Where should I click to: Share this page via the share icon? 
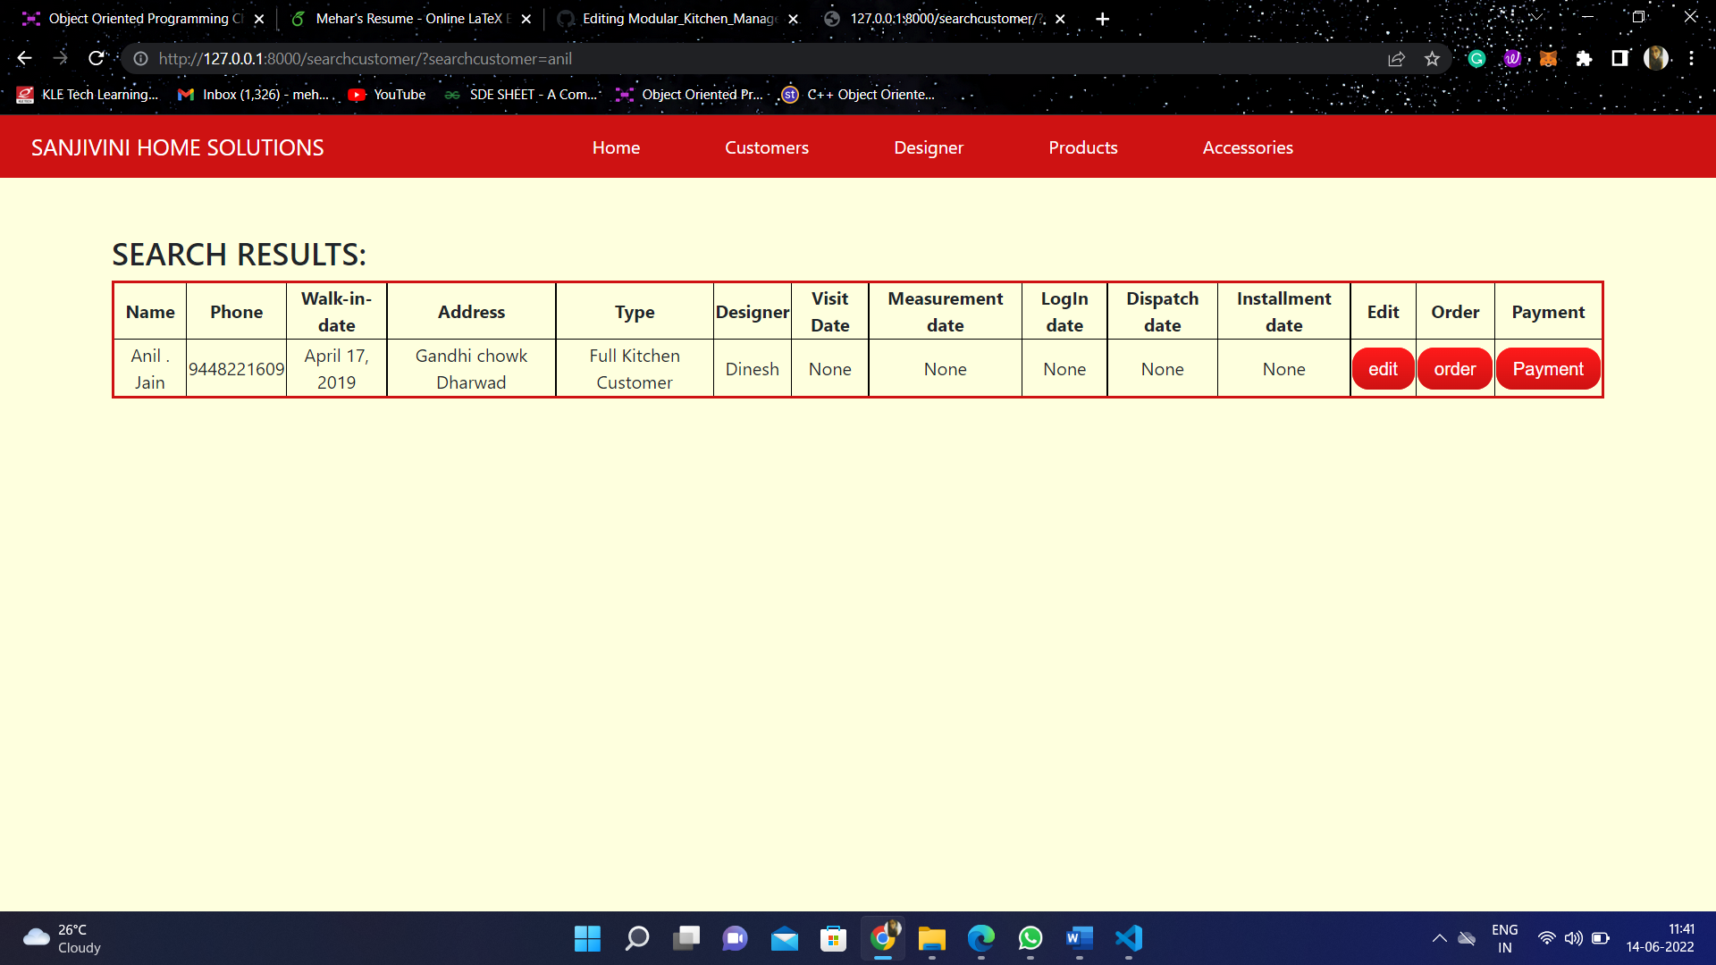click(1396, 59)
